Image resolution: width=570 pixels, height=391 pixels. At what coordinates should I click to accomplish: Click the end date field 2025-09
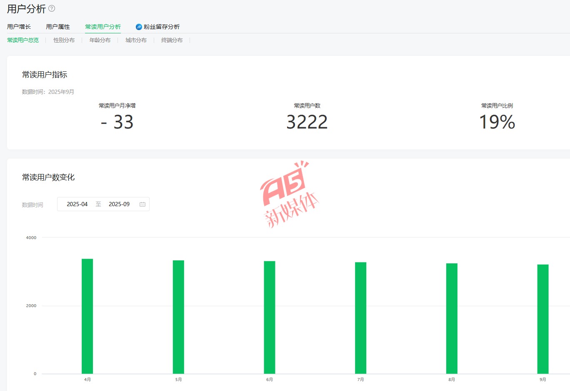119,204
